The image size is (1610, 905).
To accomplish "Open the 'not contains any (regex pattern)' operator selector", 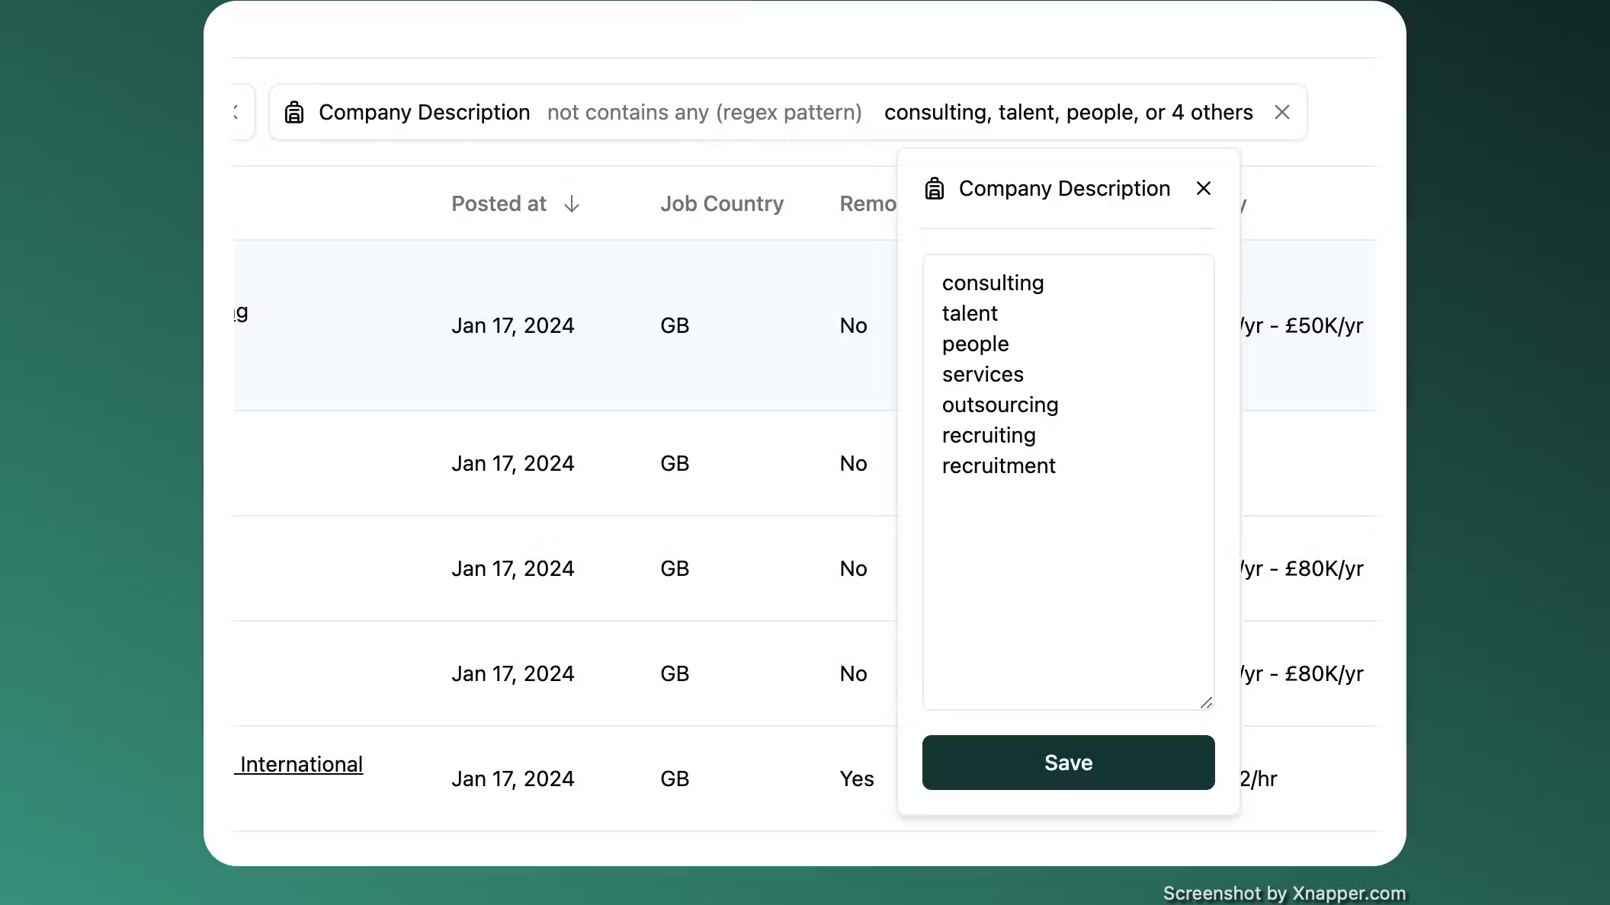I will pyautogui.click(x=704, y=112).
